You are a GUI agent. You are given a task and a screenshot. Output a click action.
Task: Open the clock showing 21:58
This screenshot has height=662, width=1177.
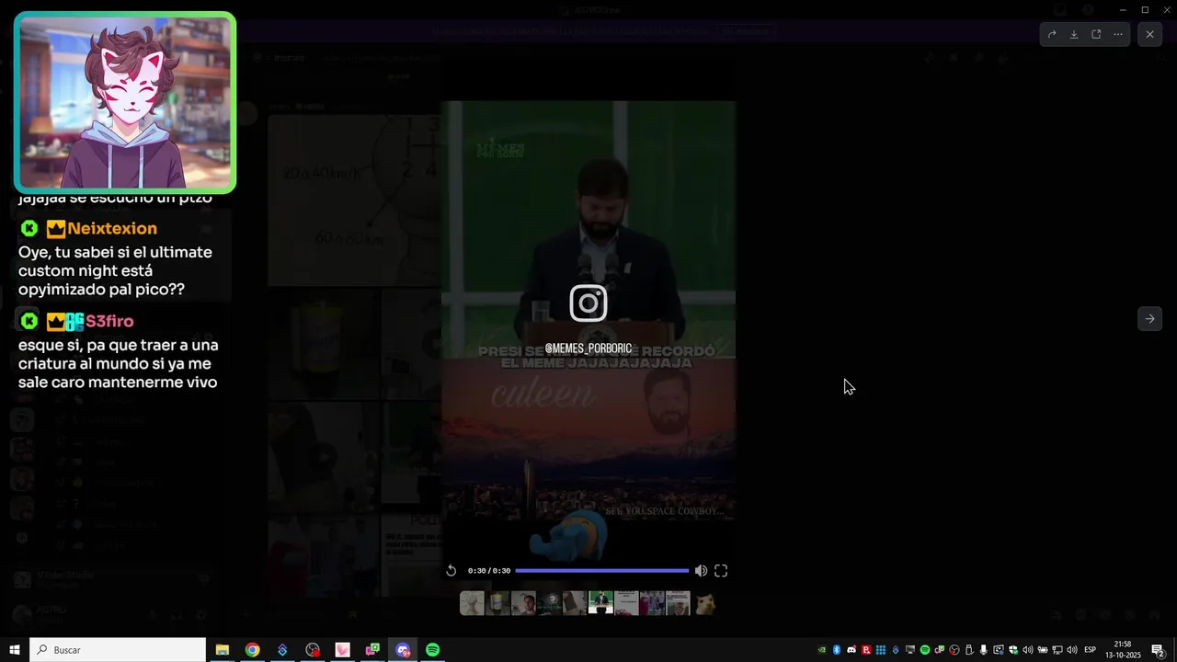[1123, 650]
